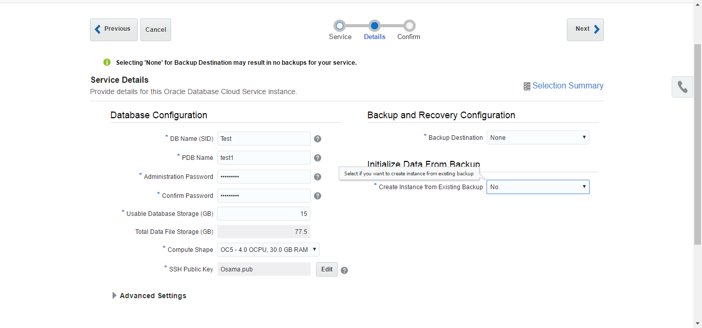The height and width of the screenshot is (328, 702).
Task: Edit the SSH Public Key
Action: (327, 269)
